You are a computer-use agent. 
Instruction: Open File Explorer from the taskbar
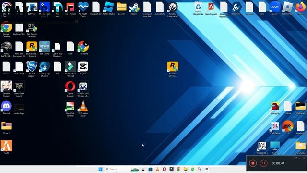[186, 169]
